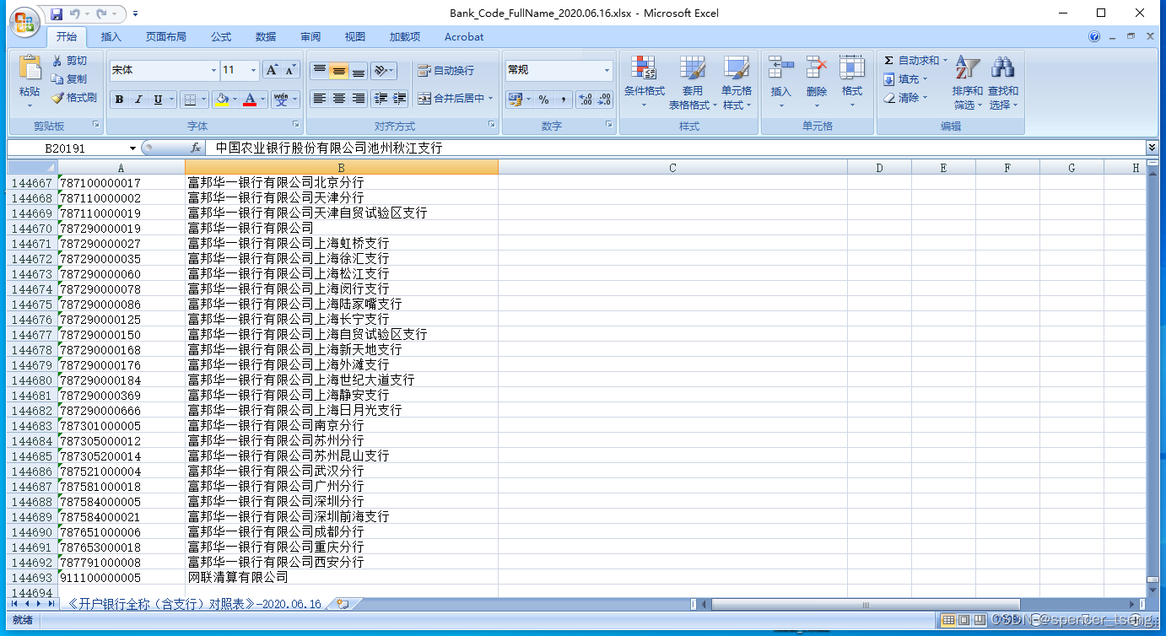Activate the Format Painter 格式刷
The height and width of the screenshot is (636, 1166).
pyautogui.click(x=73, y=97)
